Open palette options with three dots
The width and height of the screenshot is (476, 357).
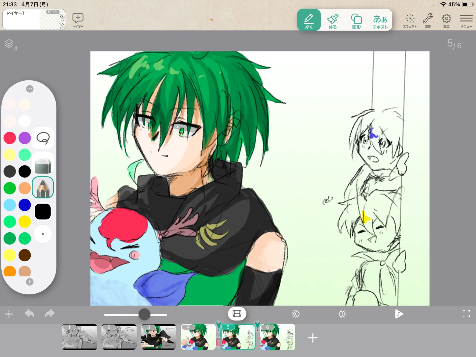click(30, 89)
